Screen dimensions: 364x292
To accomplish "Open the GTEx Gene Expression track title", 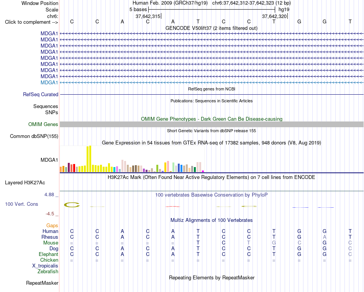I will pyautogui.click(x=212, y=143).
